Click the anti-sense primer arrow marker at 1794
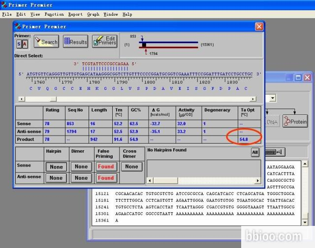 (146, 52)
